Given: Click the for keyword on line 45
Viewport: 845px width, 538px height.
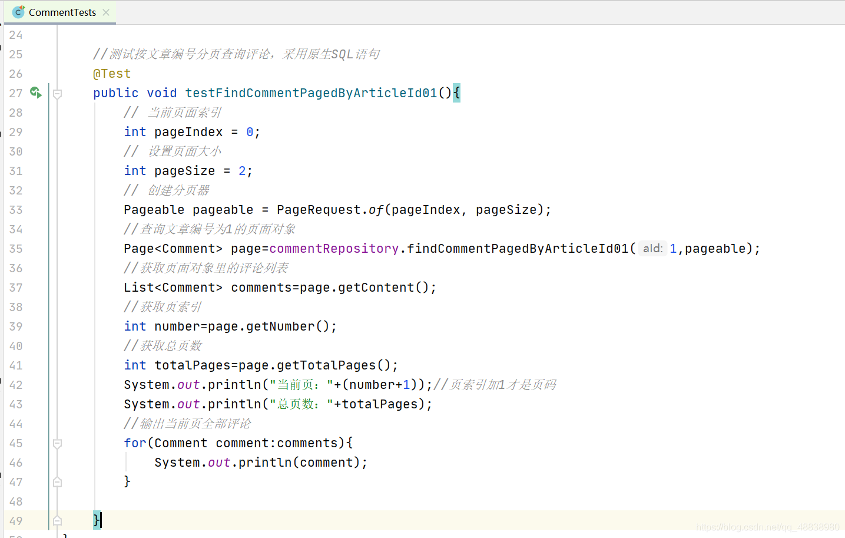Looking at the screenshot, I should (x=135, y=443).
